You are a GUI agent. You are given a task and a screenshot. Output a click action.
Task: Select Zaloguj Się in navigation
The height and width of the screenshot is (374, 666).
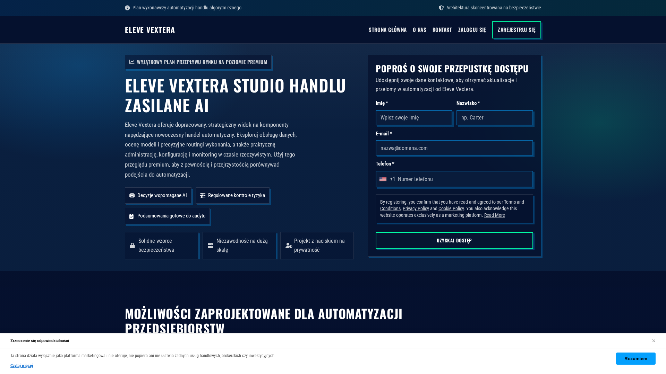coord(472,30)
